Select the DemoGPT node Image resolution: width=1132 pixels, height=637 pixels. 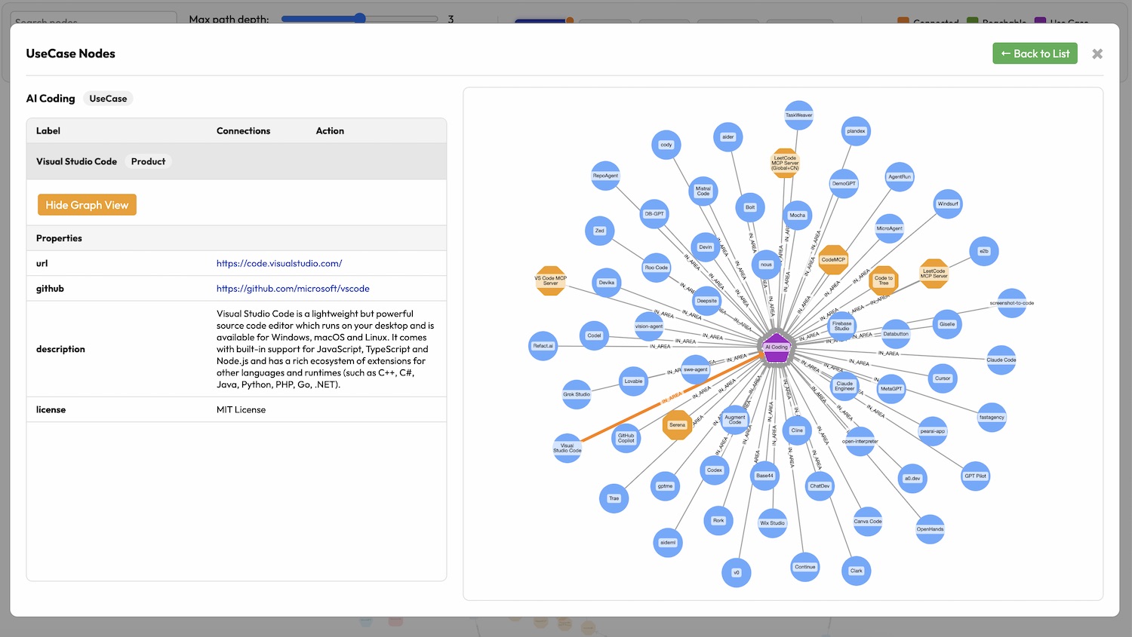coord(844,184)
